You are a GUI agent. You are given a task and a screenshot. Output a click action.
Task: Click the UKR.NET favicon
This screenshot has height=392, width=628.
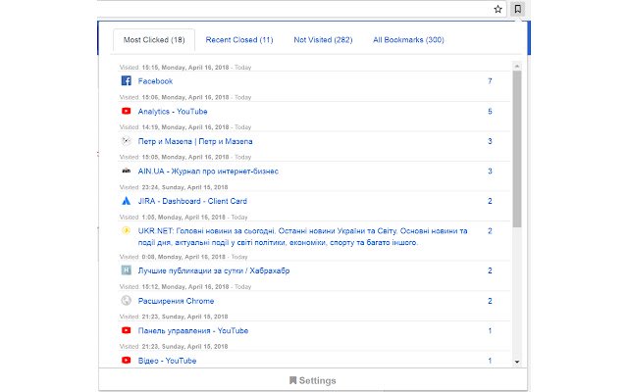[x=127, y=230]
